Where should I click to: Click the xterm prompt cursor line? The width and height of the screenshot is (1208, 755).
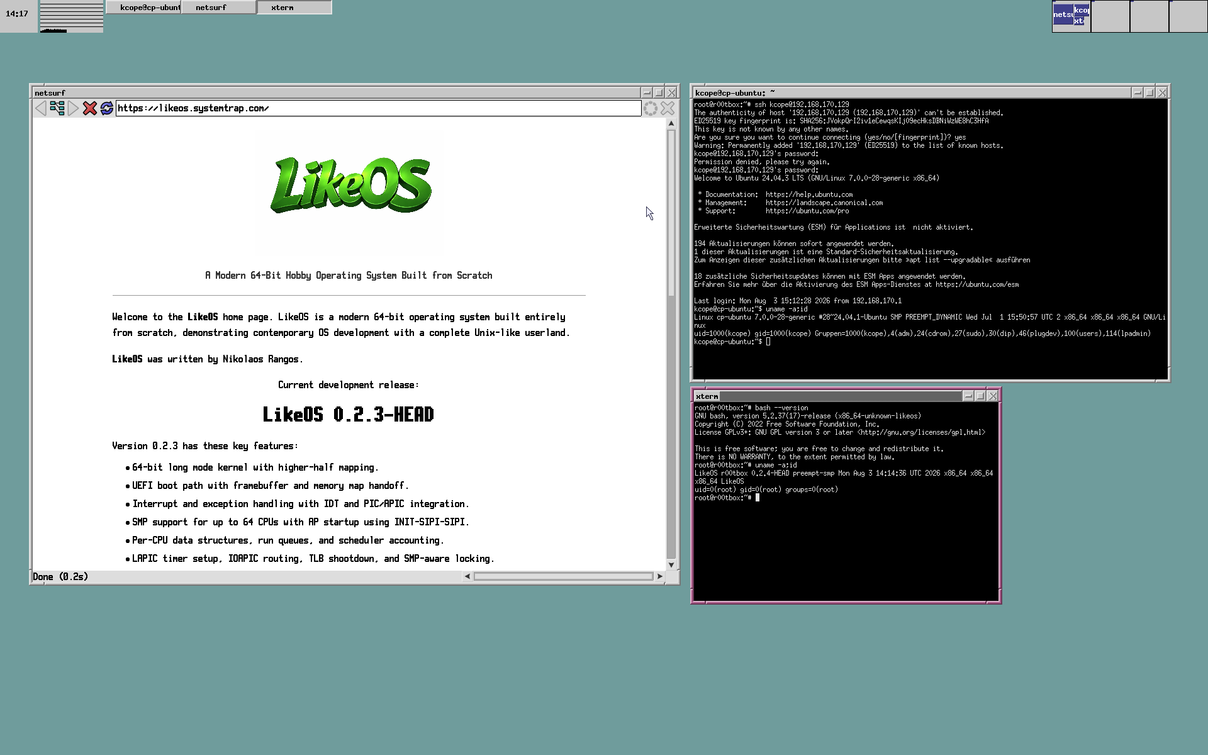pyautogui.click(x=727, y=498)
